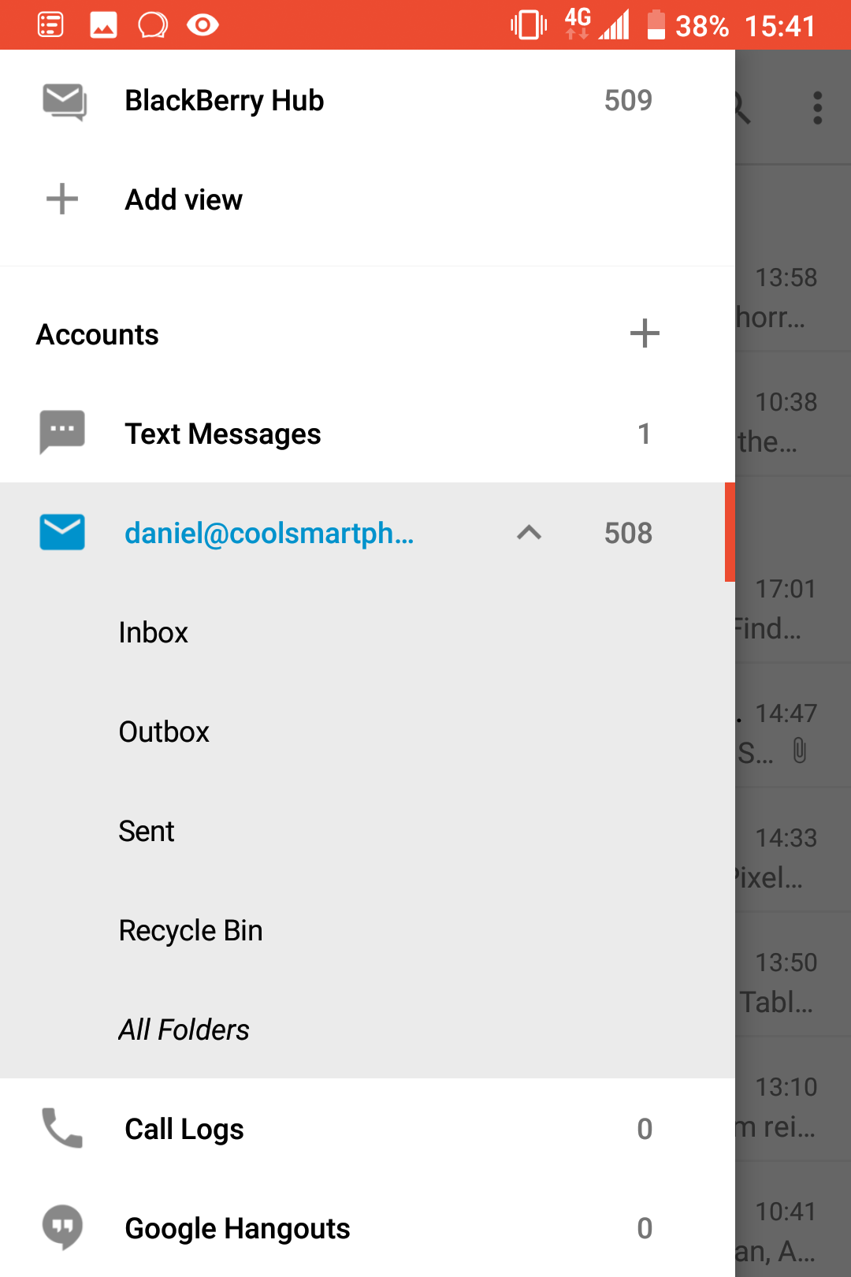Screen dimensions: 851x1277
Task: Tap the 509 unread count
Action: pos(628,100)
